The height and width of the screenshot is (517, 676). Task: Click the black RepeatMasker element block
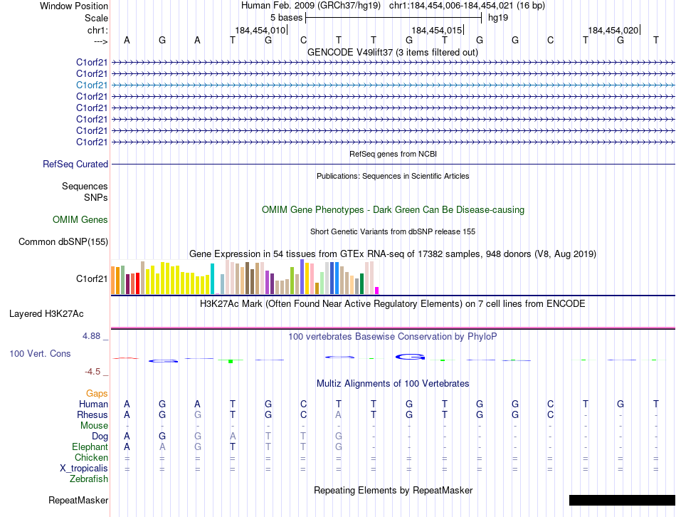622,500
